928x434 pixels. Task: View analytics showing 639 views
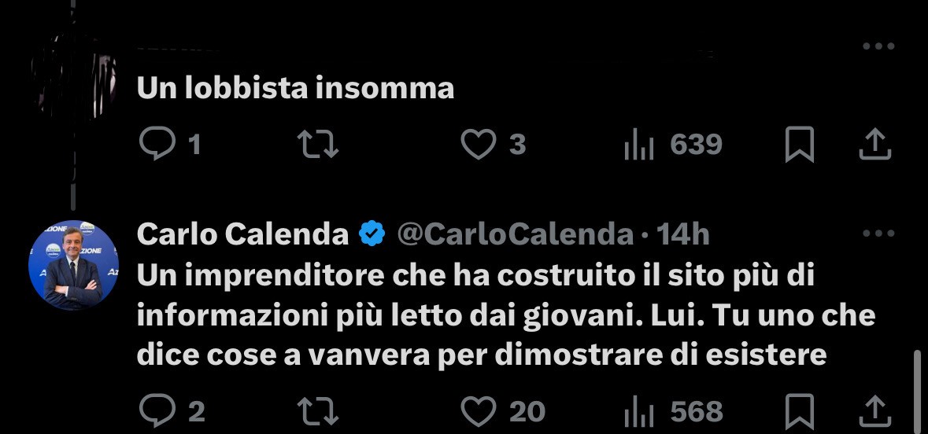pos(674,145)
